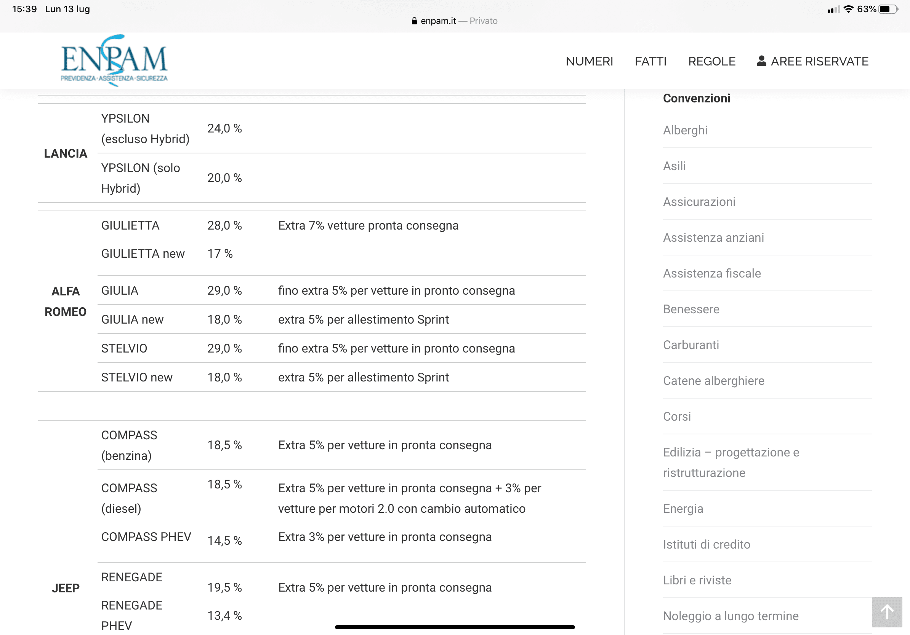Tap the home indicator bar at bottom

coord(455,627)
